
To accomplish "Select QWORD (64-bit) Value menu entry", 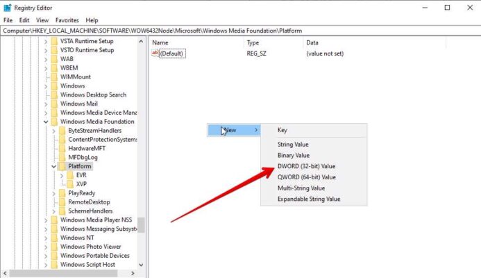I will click(306, 177).
